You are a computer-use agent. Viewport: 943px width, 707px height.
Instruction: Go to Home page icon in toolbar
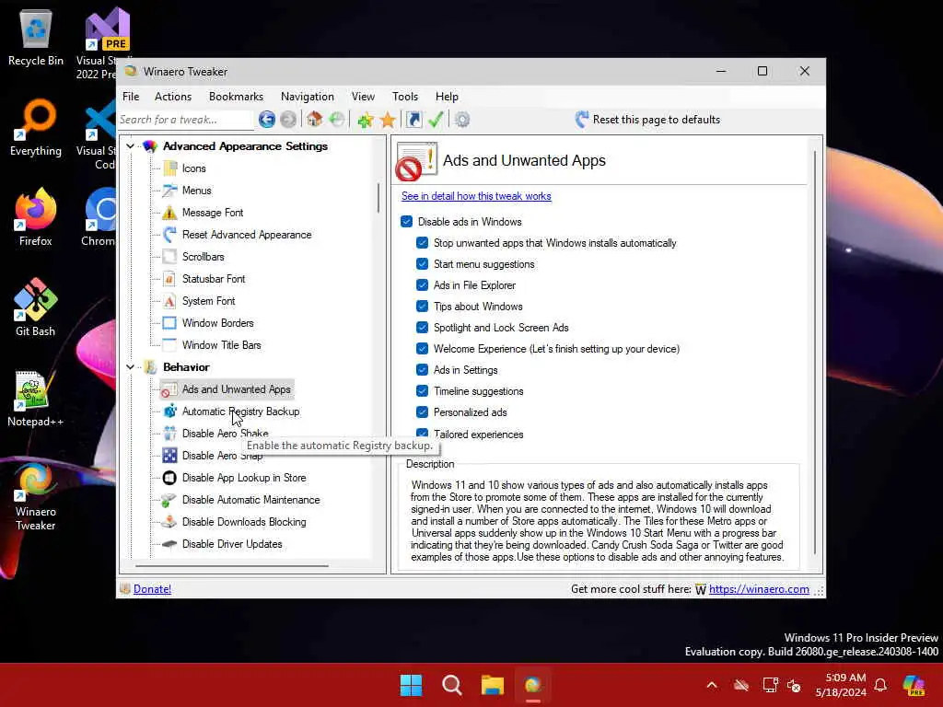[315, 120]
